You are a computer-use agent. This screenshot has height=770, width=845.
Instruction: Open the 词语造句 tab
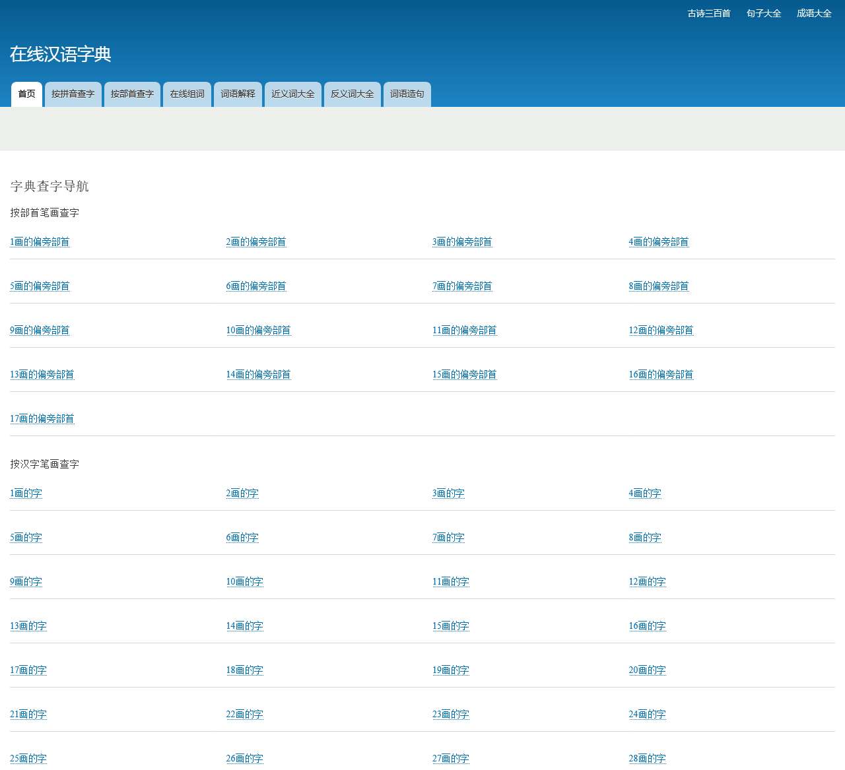pos(407,94)
